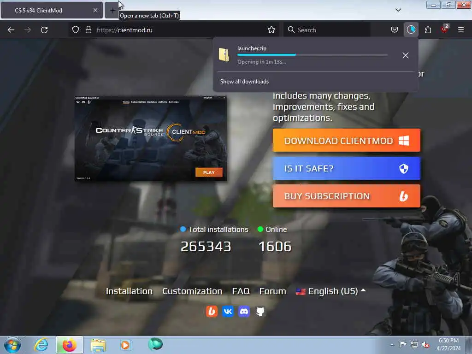Click the Total installations count 265343

pyautogui.click(x=206, y=247)
